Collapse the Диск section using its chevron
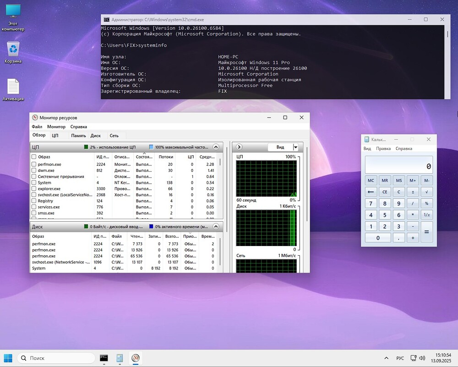458x367 pixels. pyautogui.click(x=216, y=226)
